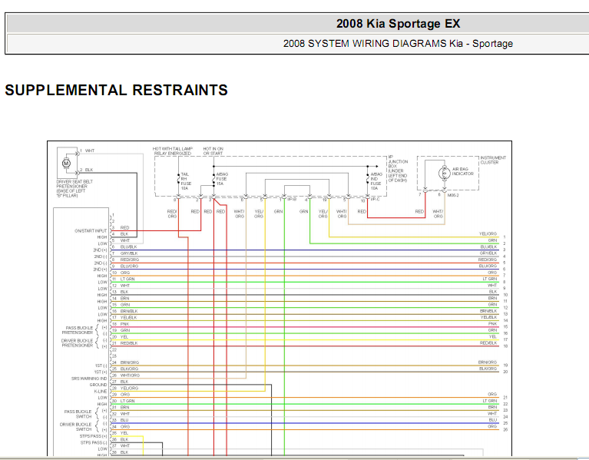Click the "I/P JUNCTION BOX" description text

click(x=398, y=169)
